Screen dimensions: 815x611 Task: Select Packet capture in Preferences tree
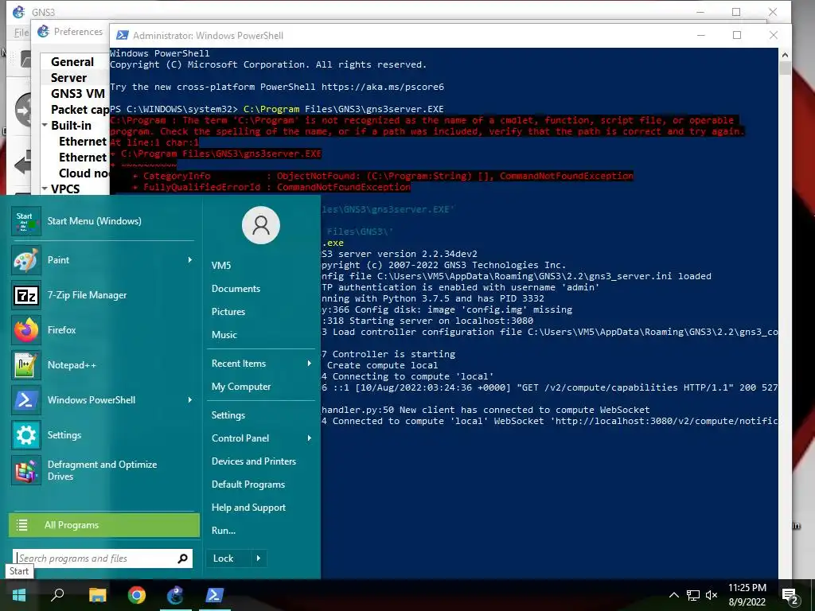80,110
